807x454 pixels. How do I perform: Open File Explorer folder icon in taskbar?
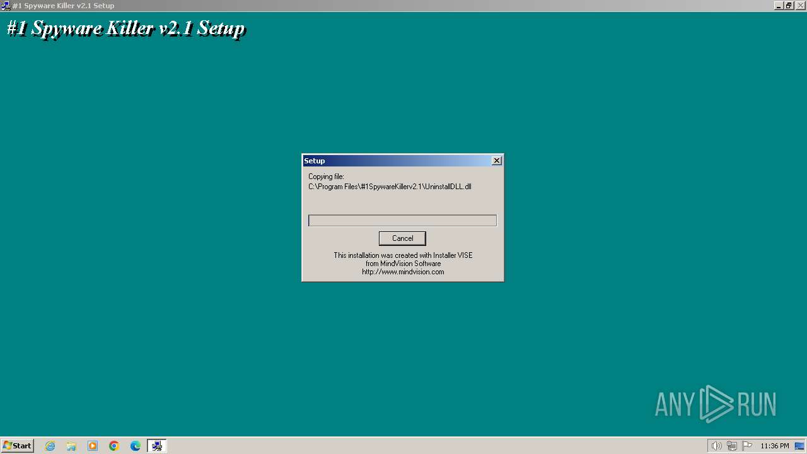pyautogui.click(x=71, y=446)
